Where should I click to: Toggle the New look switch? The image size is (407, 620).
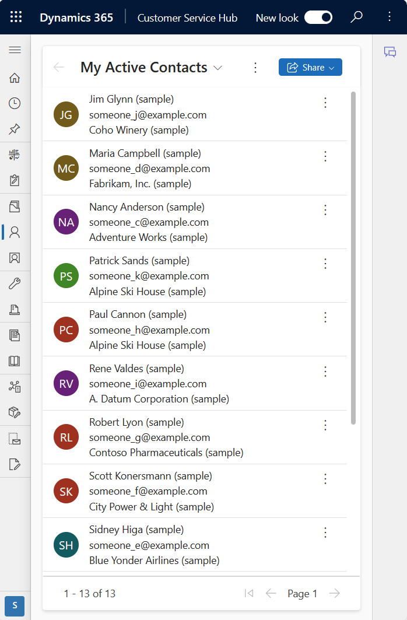point(318,17)
